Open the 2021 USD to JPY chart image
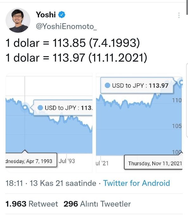 tap(139, 123)
